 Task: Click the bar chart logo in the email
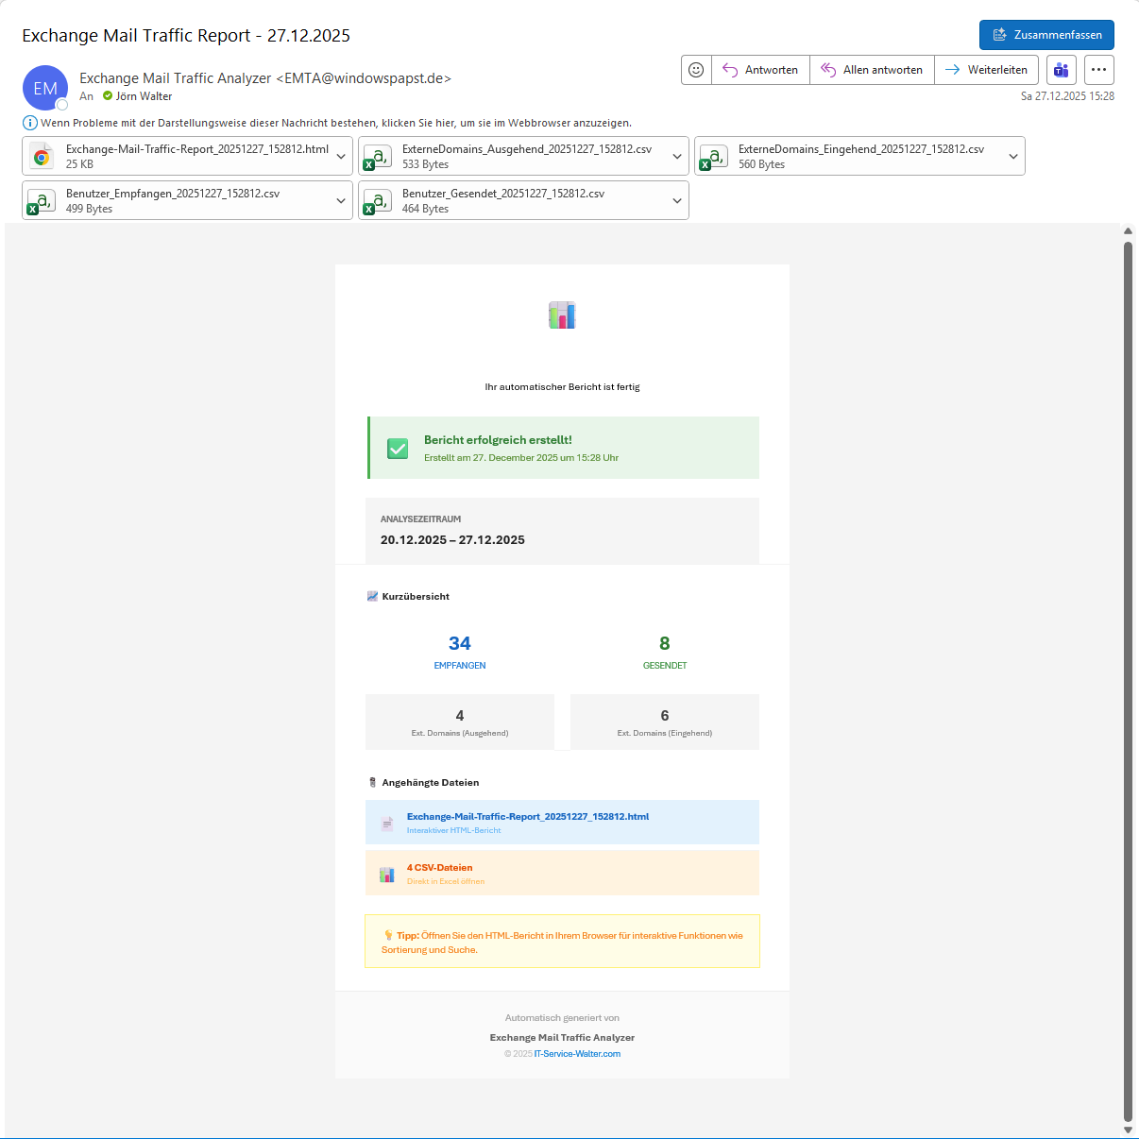coord(562,315)
